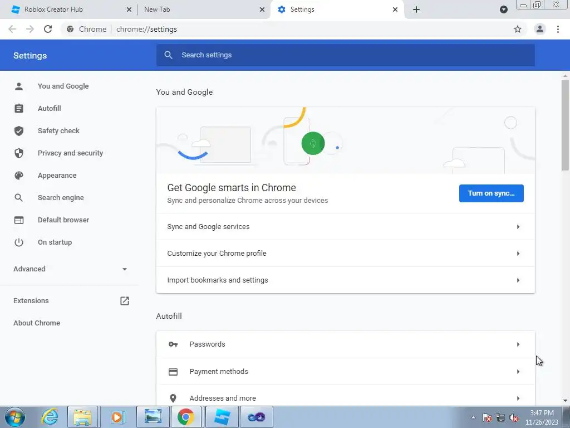Click the browser back arrow
570x428 pixels.
pos(12,29)
